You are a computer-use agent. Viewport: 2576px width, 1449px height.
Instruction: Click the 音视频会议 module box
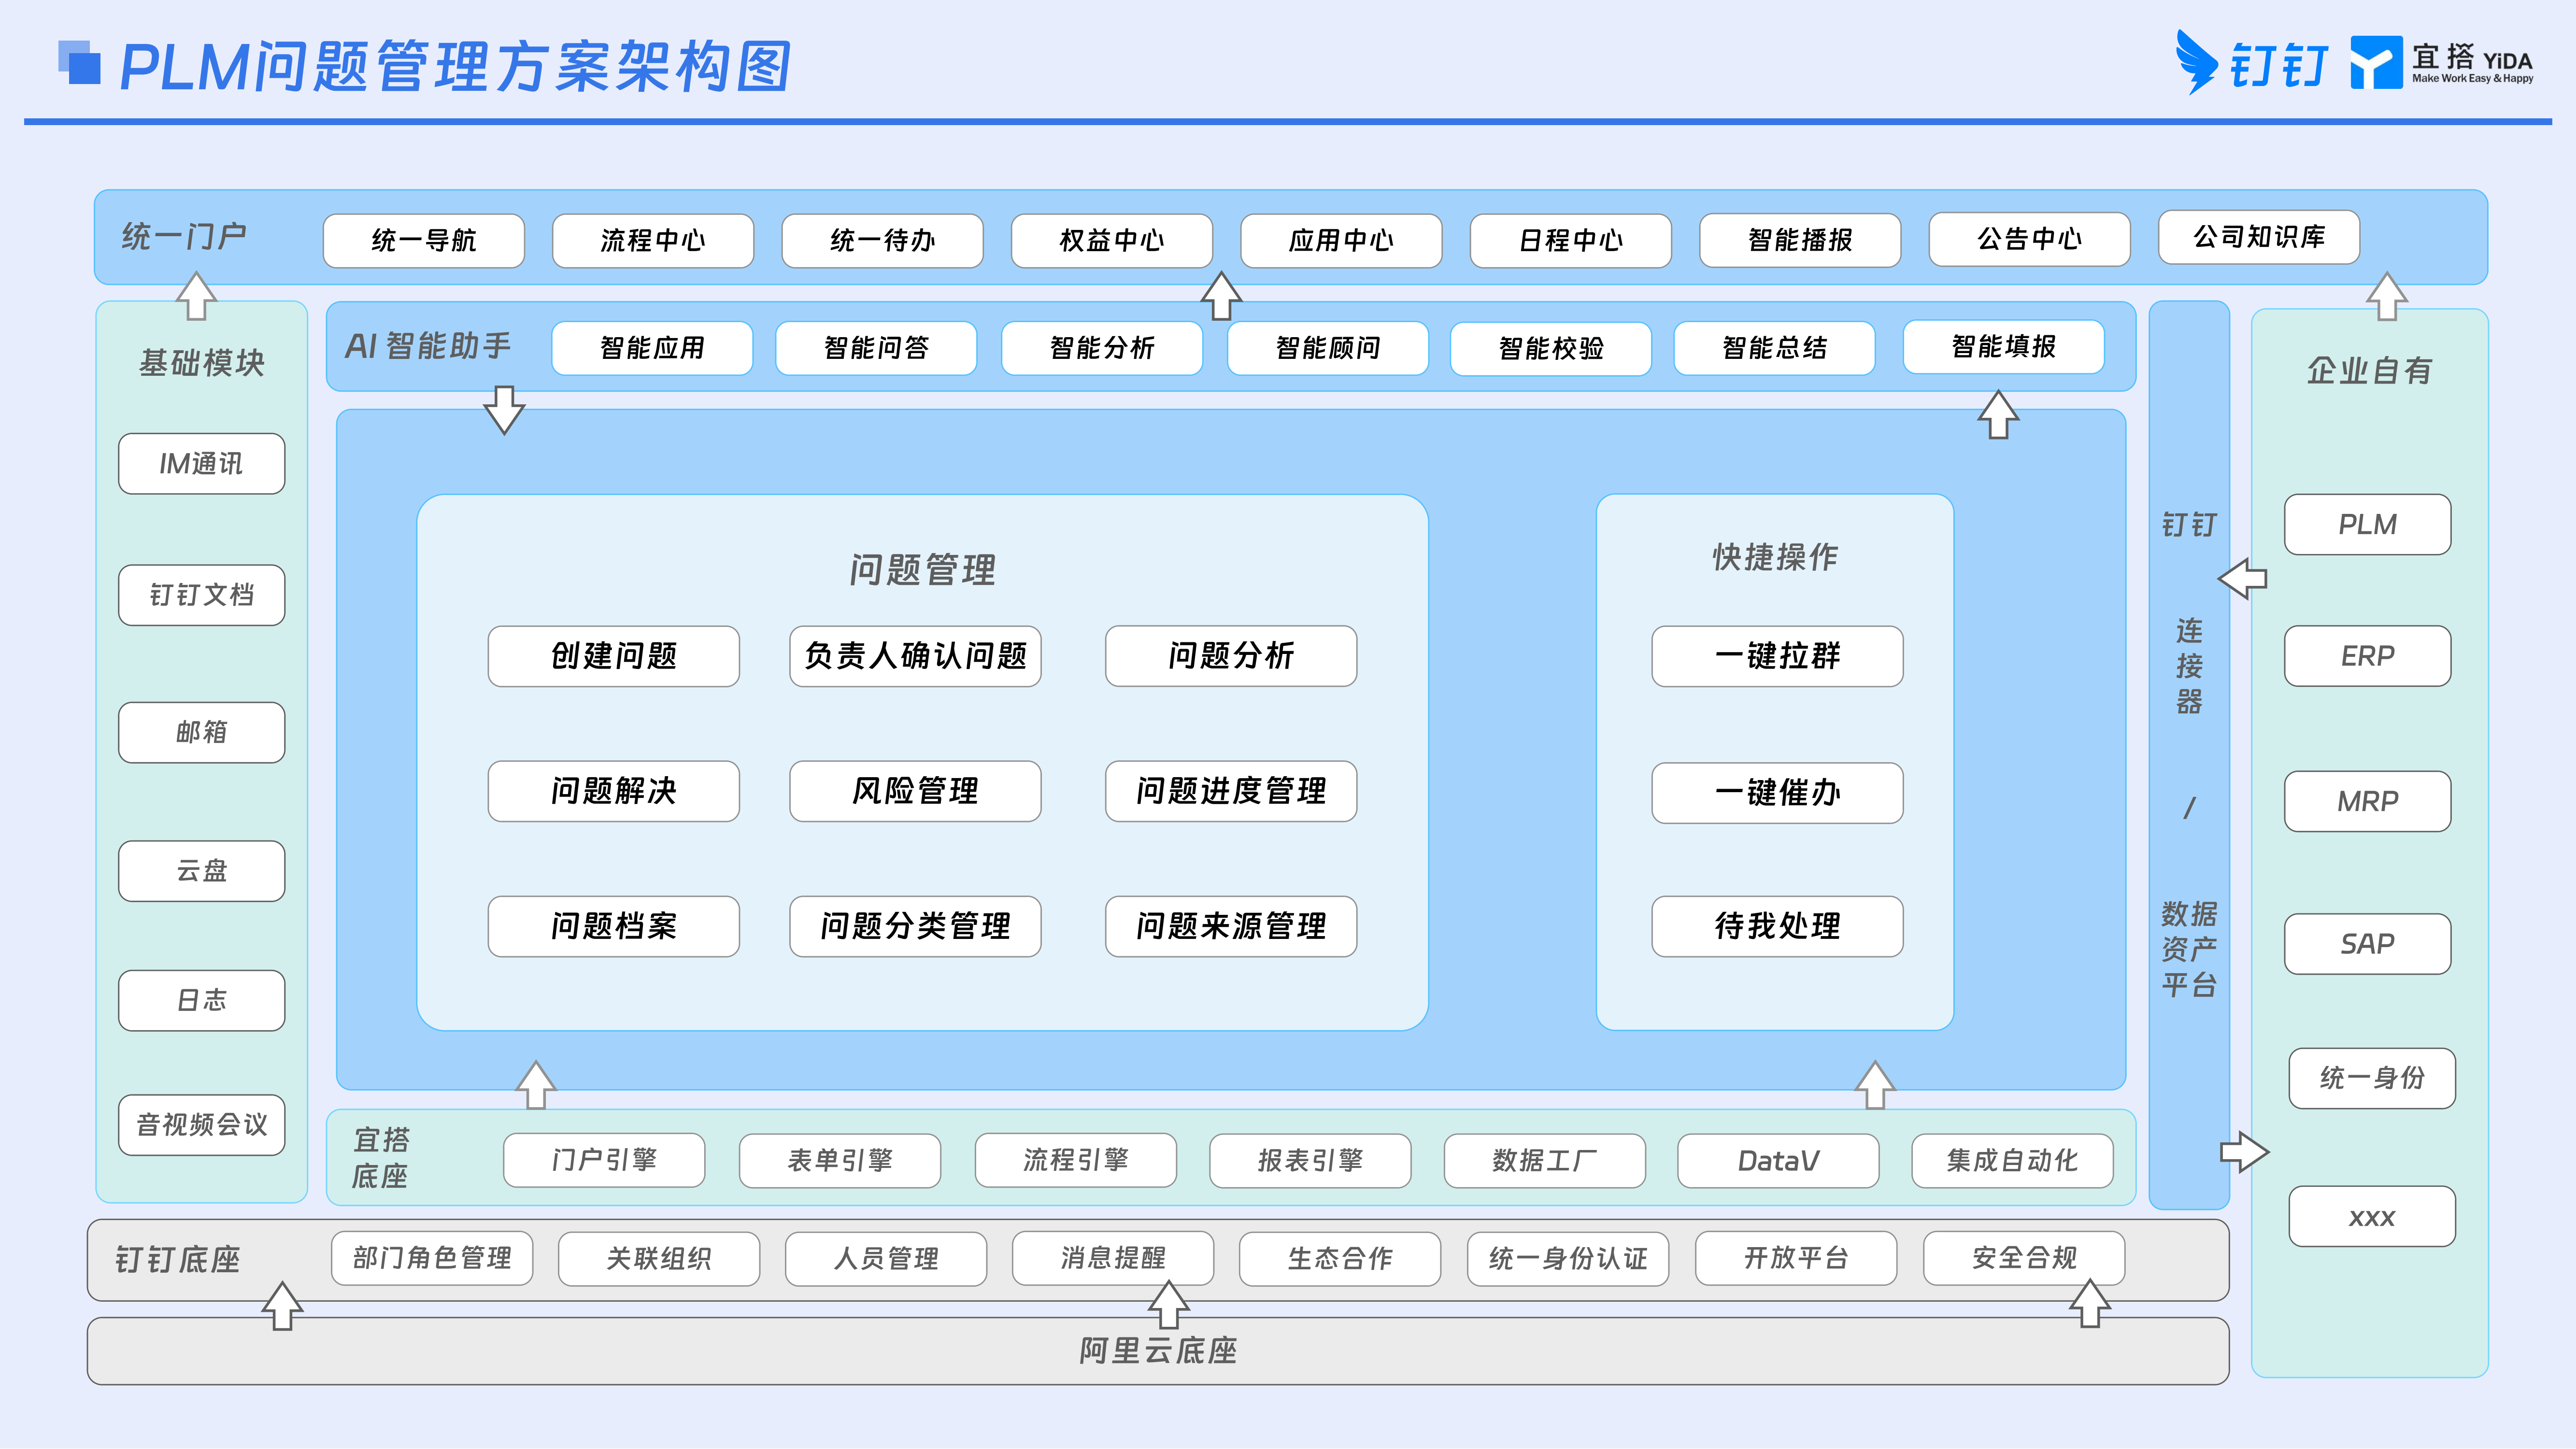point(202,1125)
